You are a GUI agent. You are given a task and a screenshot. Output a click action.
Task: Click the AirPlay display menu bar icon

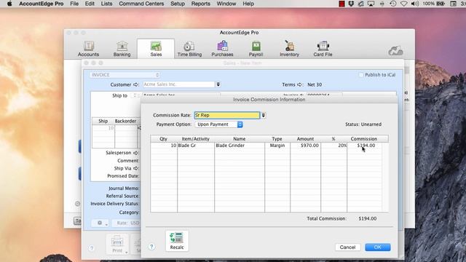point(371,4)
